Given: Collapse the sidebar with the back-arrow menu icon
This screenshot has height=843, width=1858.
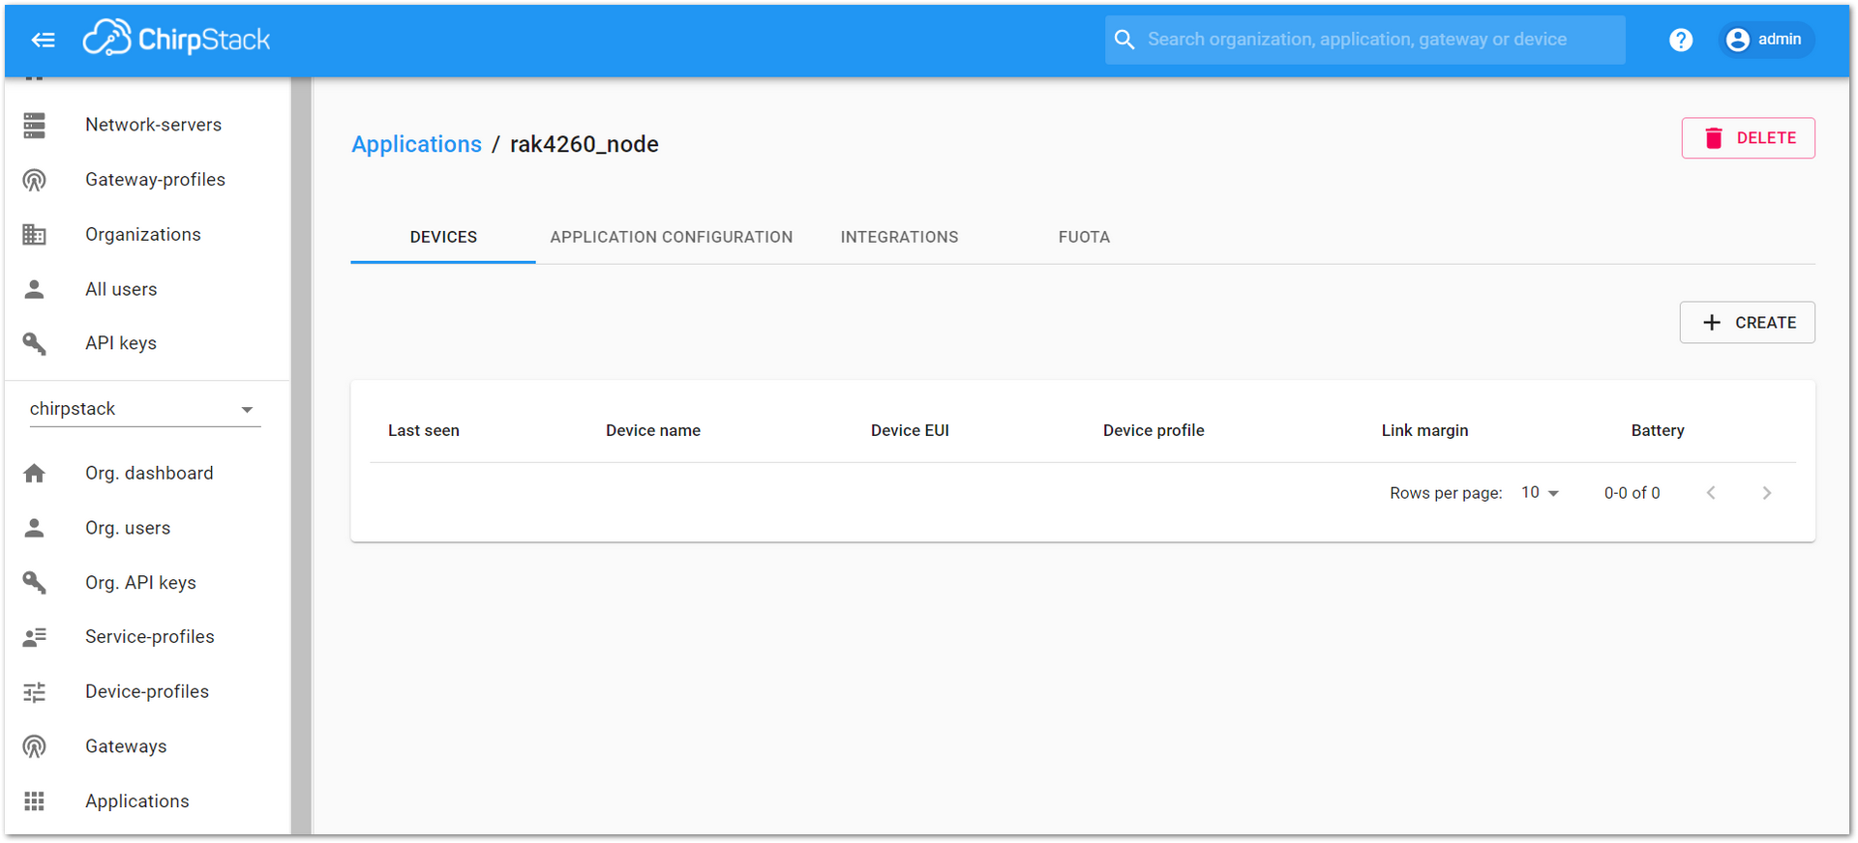Looking at the screenshot, I should coord(43,40).
